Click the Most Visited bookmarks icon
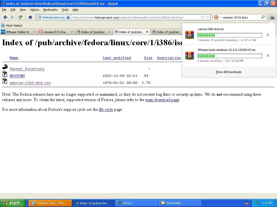Viewport: 277px width, 207px height. (3, 25)
